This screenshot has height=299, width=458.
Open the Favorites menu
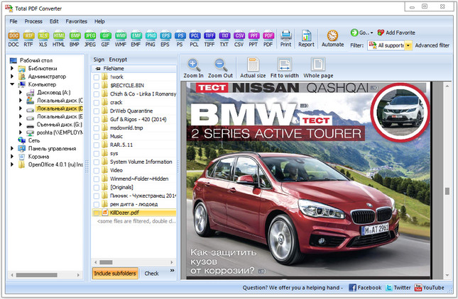pyautogui.click(x=76, y=21)
